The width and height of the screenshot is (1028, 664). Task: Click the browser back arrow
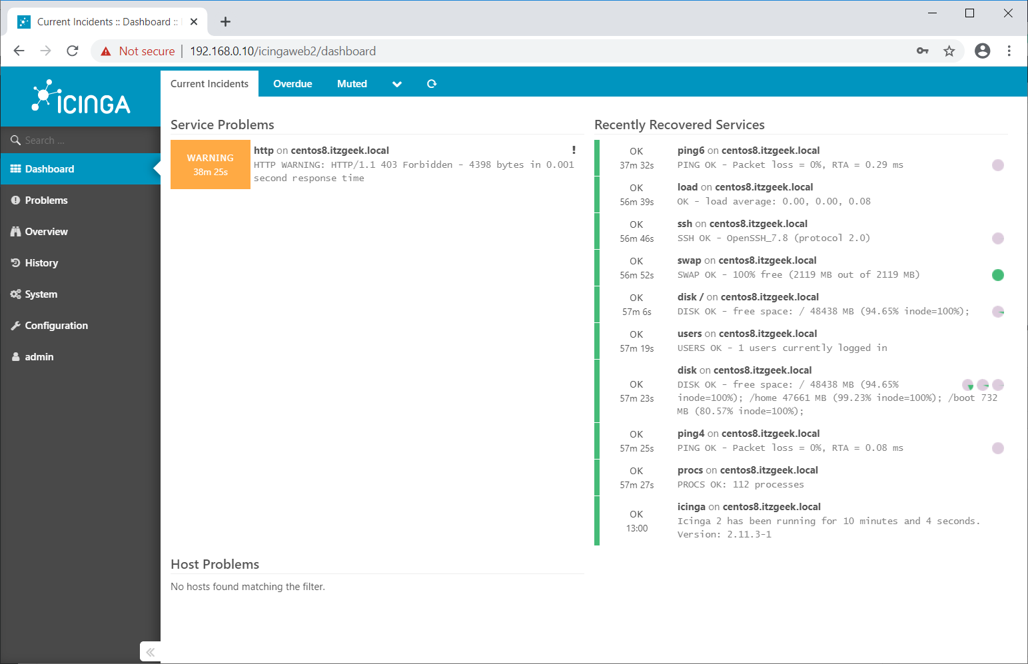click(19, 51)
